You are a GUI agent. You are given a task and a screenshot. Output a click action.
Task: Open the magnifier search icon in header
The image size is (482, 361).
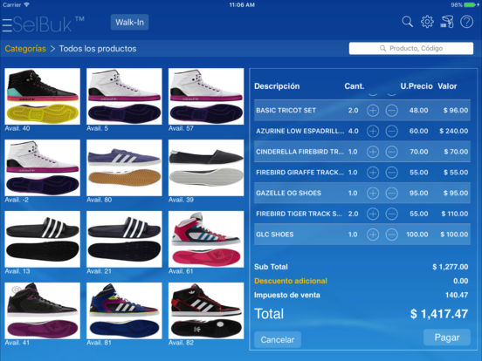coord(407,22)
